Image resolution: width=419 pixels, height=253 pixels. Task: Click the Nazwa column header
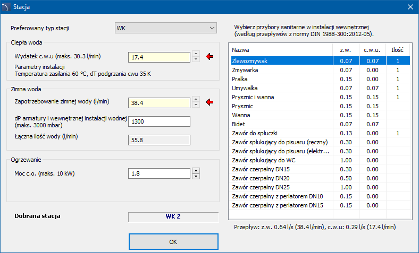coord(276,49)
